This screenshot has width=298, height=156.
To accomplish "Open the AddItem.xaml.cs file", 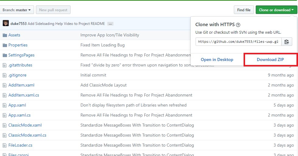I will tap(24, 95).
